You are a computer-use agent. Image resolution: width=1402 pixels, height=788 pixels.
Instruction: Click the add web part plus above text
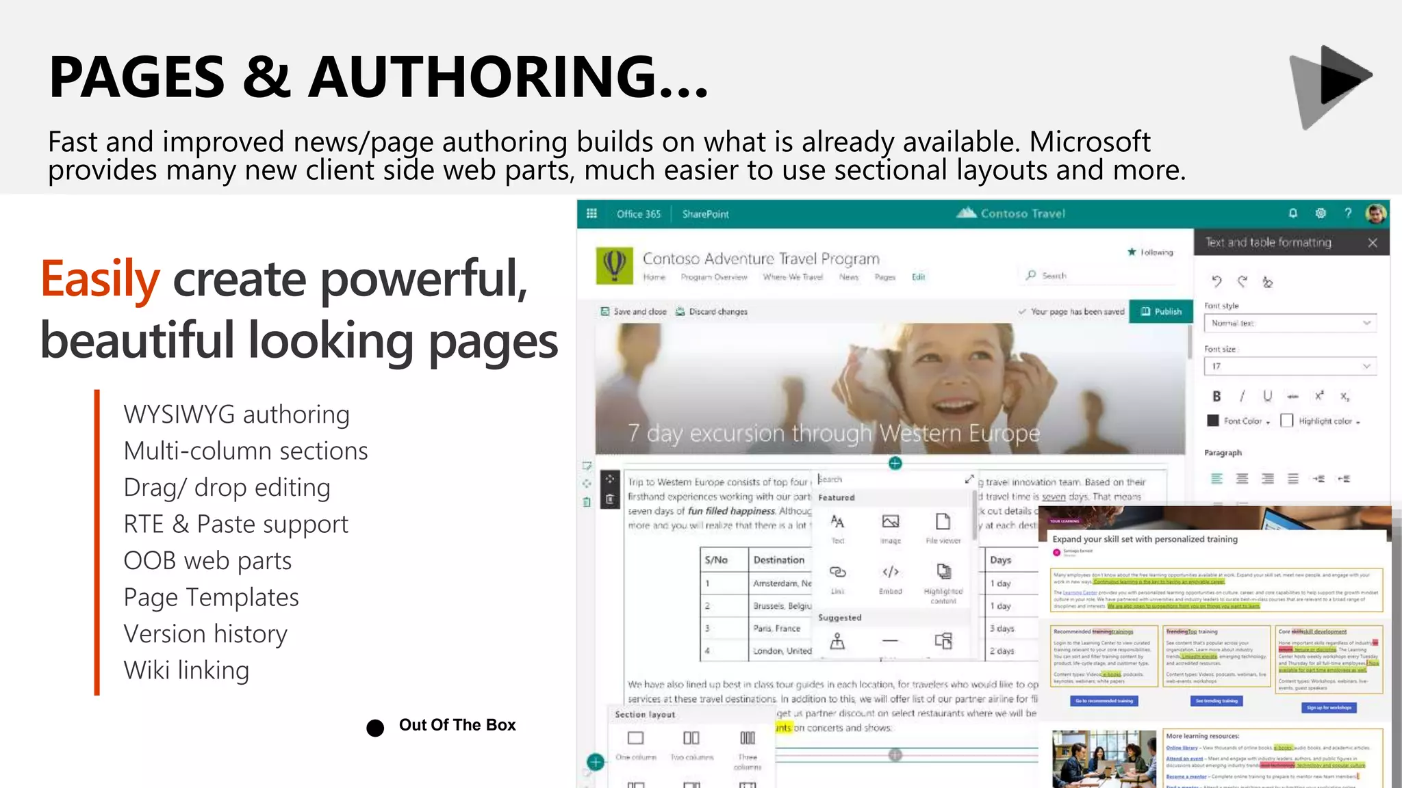[895, 463]
